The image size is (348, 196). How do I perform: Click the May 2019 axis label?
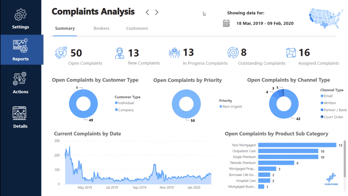click(85, 188)
